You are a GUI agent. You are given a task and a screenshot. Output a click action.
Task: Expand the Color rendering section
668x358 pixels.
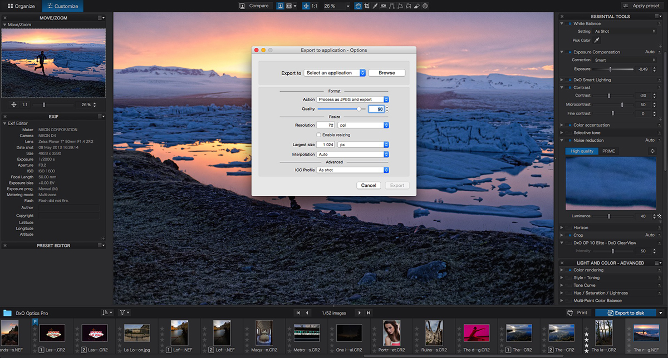(562, 270)
